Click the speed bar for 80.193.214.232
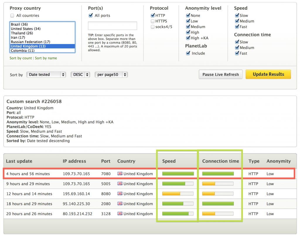Screen dimensions: 300x237 click(178, 214)
